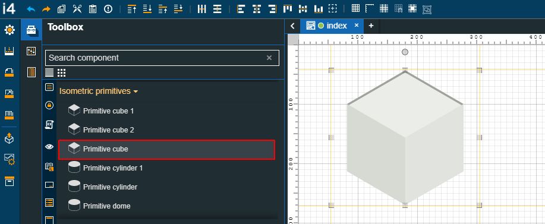Select Primitive cube 1 component
The width and height of the screenshot is (545, 224).
pyautogui.click(x=167, y=111)
